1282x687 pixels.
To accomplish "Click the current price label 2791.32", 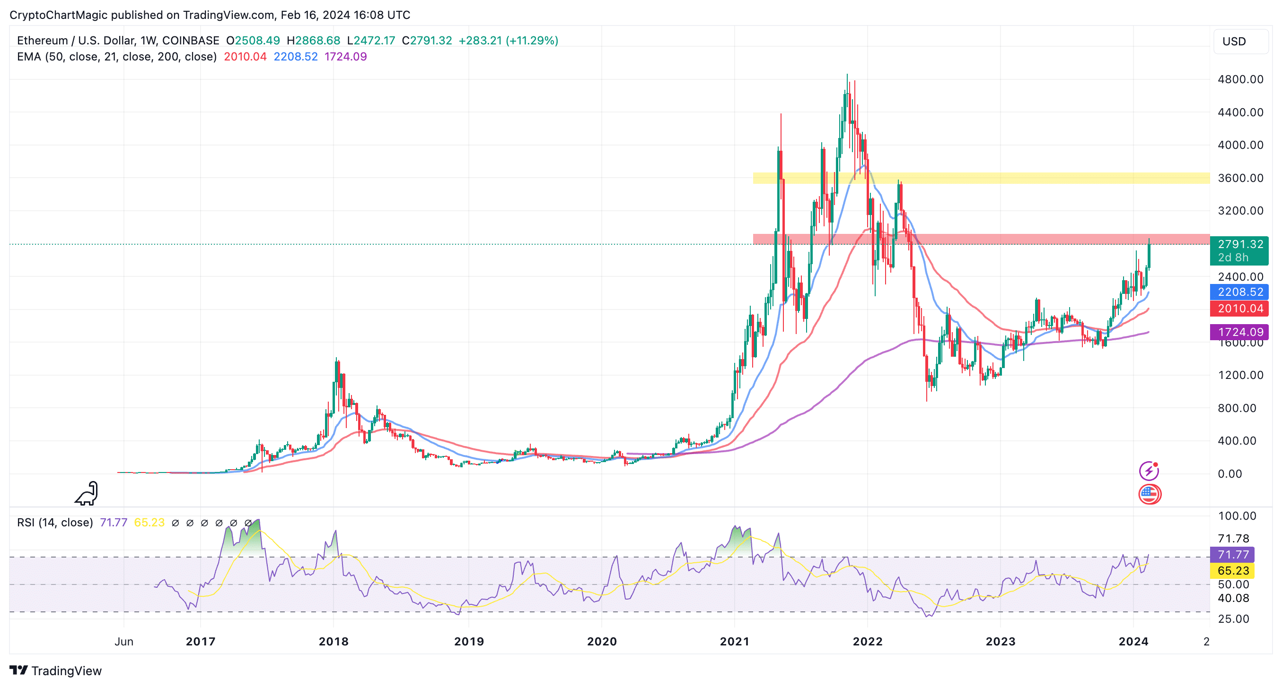I will [1240, 244].
